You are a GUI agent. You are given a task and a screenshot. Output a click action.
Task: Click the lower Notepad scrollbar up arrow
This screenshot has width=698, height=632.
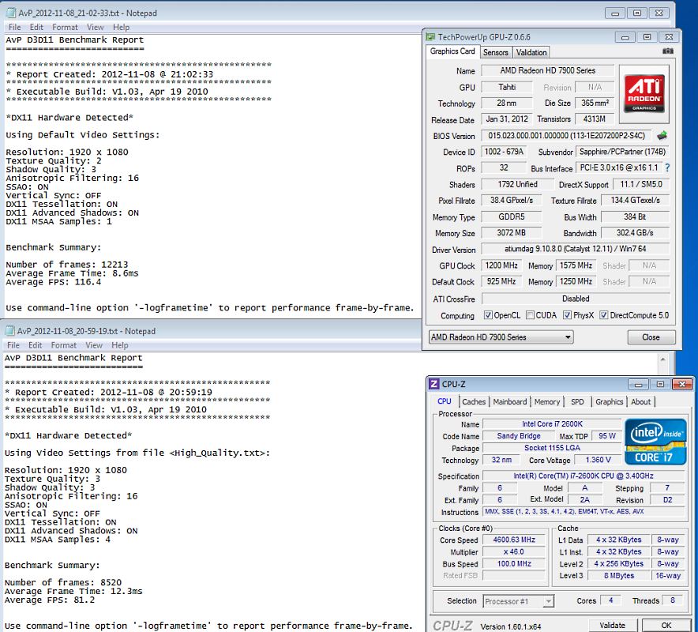coord(662,359)
